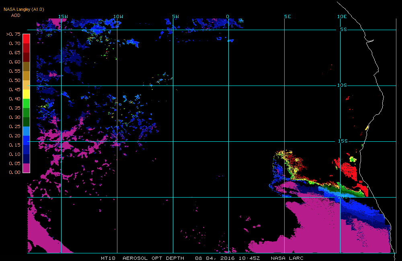The image size is (402, 261).
Task: Click the "0.40" legend value
Action: tap(14, 99)
